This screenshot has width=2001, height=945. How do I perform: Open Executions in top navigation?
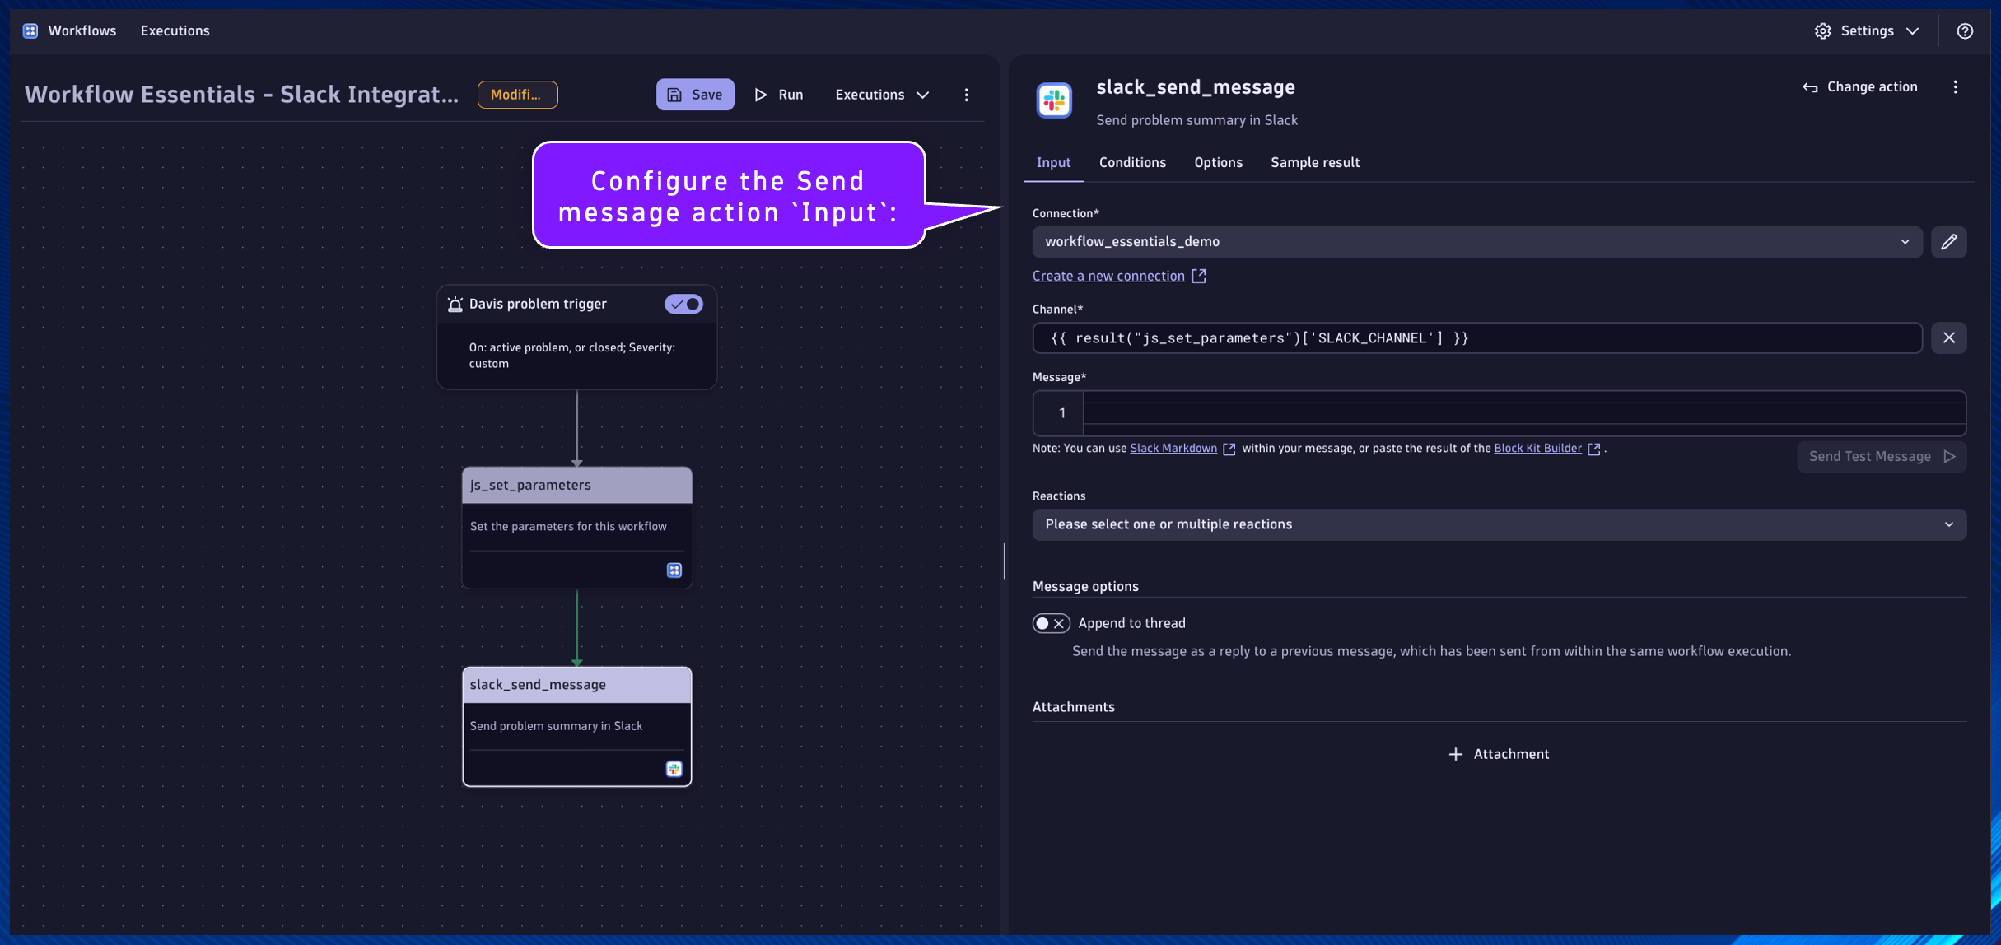(175, 30)
